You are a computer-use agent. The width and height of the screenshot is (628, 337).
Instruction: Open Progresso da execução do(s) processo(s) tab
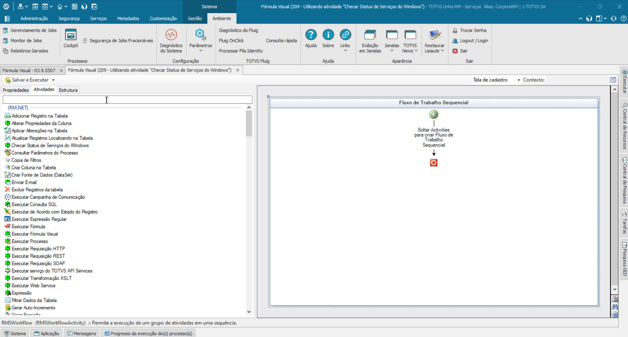point(148,333)
